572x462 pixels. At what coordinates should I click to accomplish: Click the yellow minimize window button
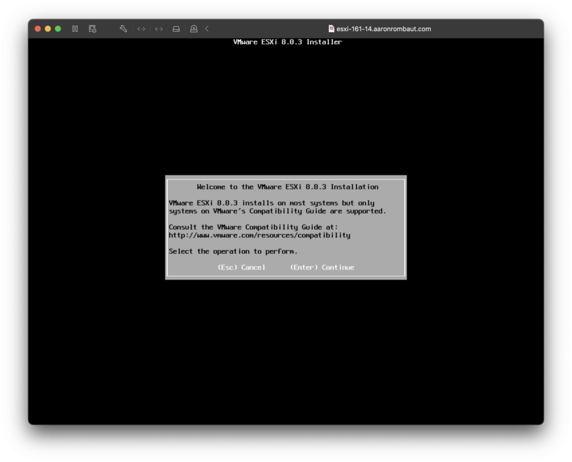48,29
